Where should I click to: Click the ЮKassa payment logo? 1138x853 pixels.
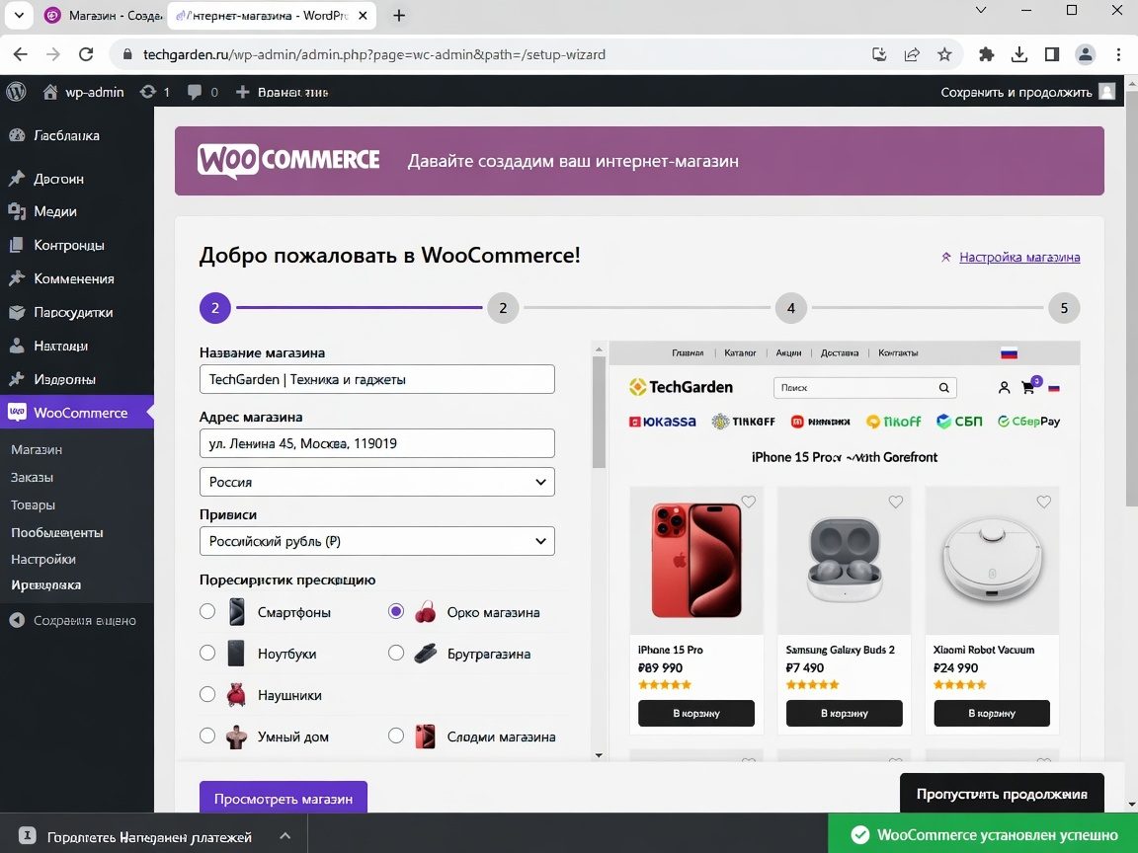pos(662,422)
